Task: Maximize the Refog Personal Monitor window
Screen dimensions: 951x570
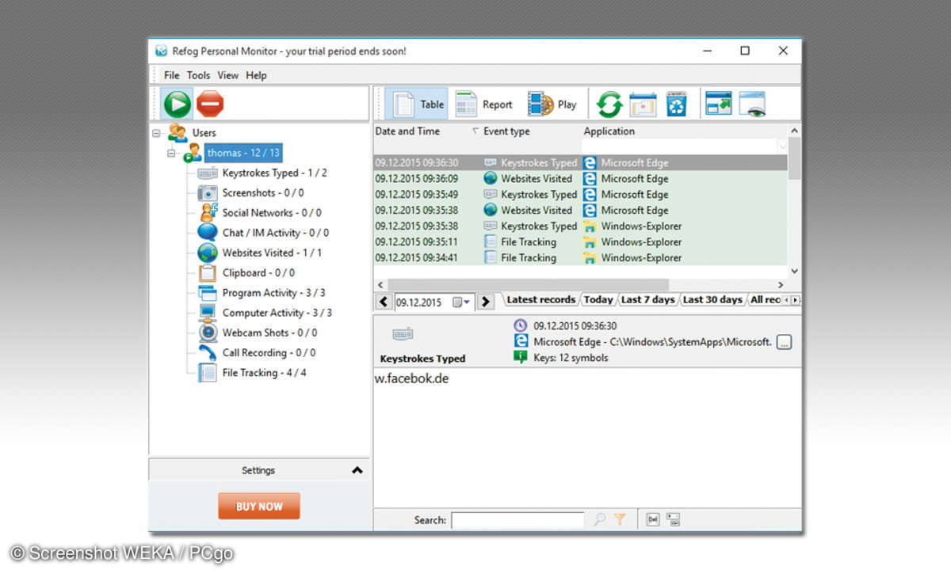Action: click(x=745, y=51)
